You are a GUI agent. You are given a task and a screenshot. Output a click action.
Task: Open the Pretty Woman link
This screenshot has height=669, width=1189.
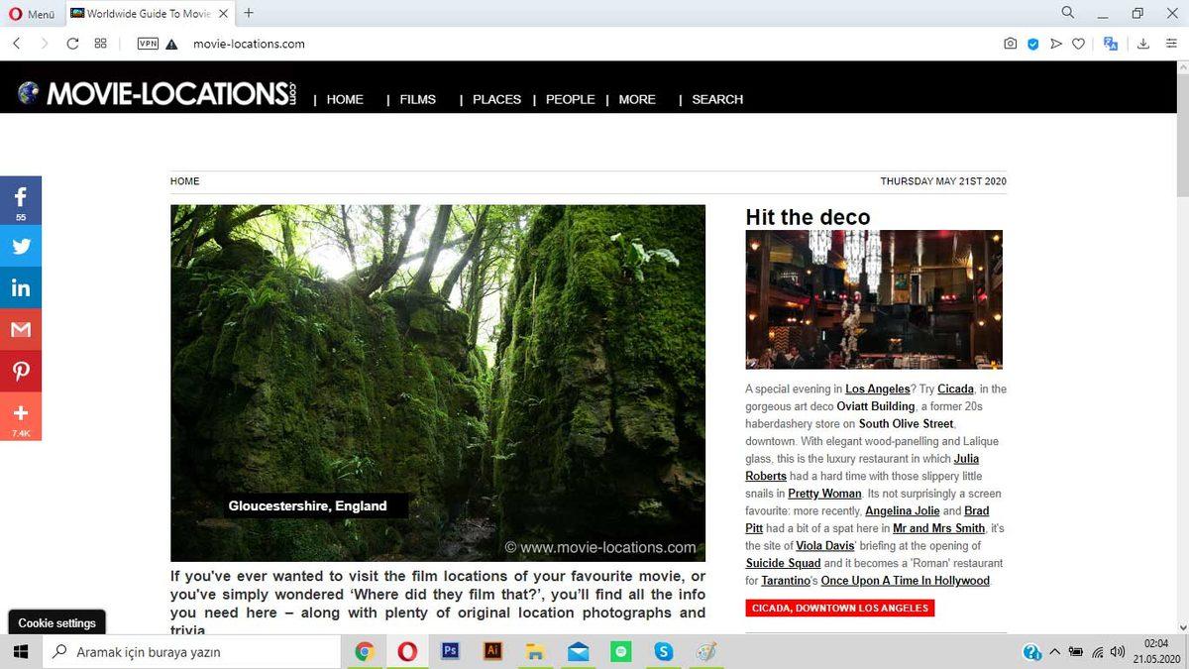click(824, 494)
